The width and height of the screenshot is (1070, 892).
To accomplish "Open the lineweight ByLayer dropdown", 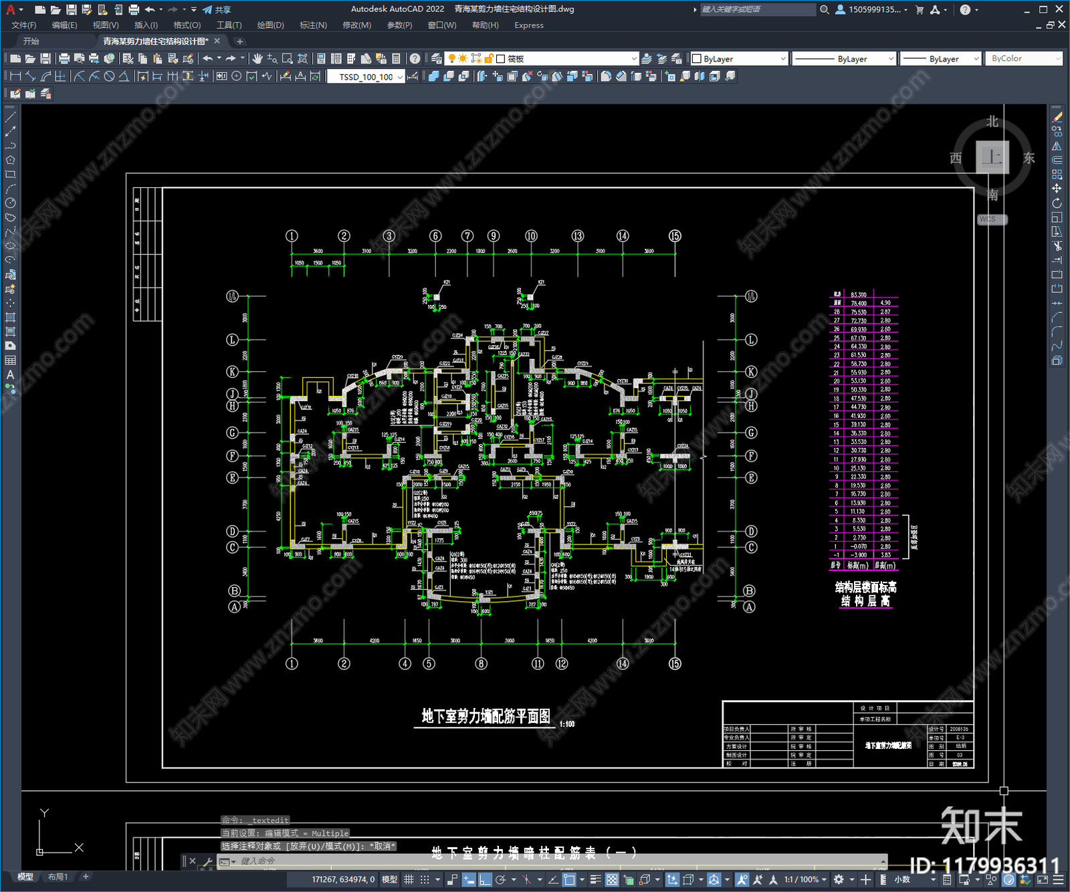I will pyautogui.click(x=940, y=59).
